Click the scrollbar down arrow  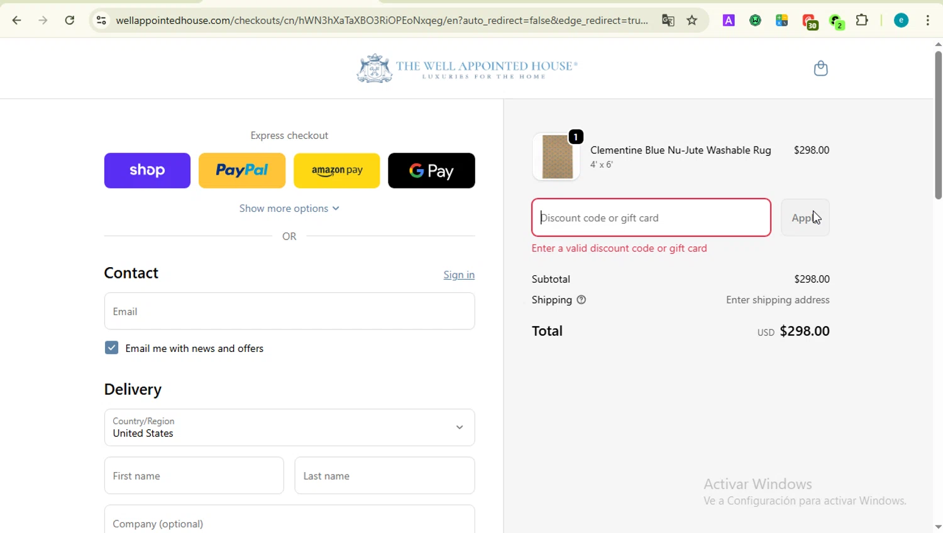tap(938, 527)
